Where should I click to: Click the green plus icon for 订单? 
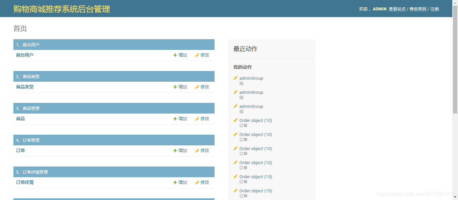pos(175,150)
